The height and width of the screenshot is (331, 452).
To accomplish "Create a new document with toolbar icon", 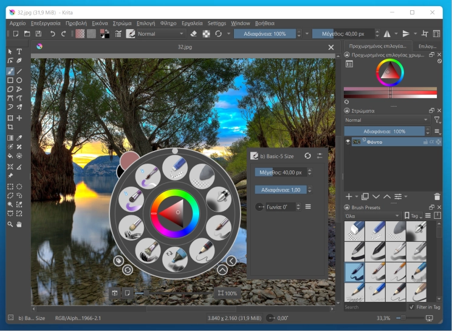I will 16,34.
